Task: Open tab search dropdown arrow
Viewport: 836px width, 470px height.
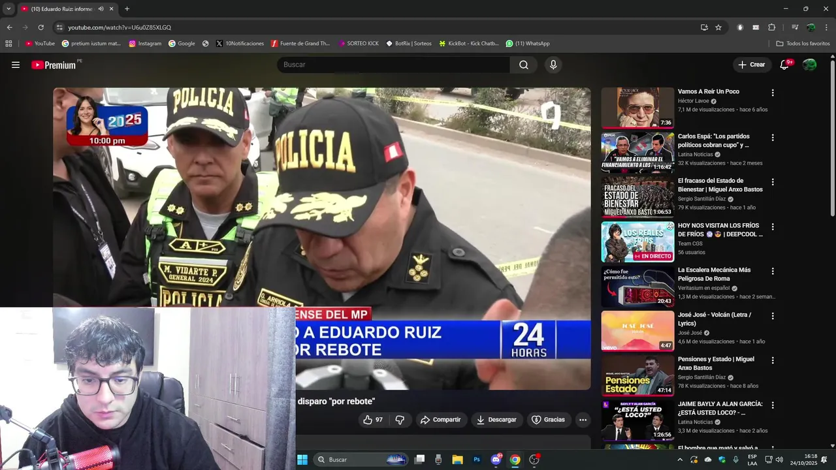Action: pos(8,9)
